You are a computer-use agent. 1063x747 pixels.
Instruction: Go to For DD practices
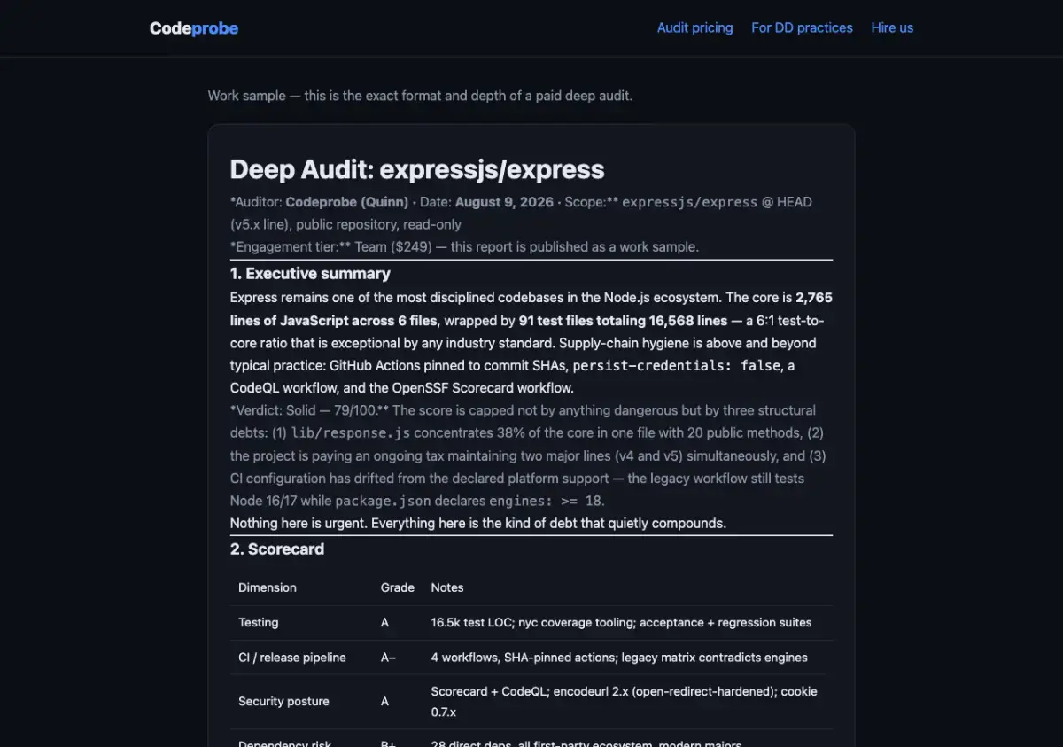click(802, 27)
